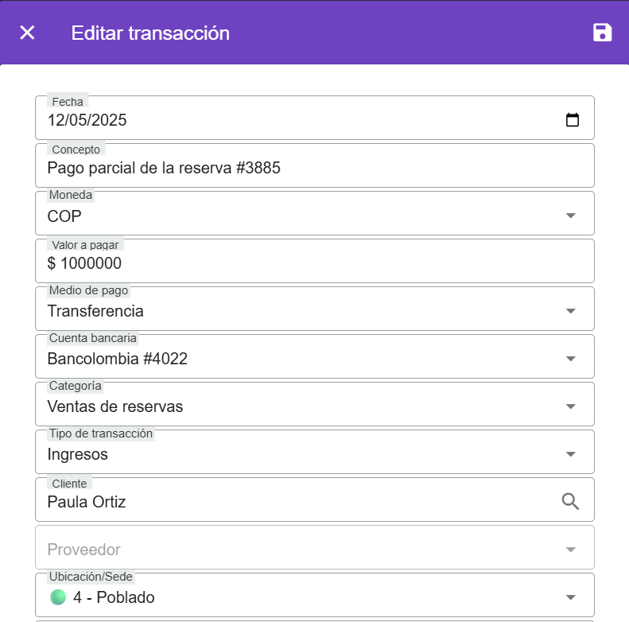This screenshot has width=629, height=622.
Task: Click the Editar transacción header title
Action: pos(150,33)
